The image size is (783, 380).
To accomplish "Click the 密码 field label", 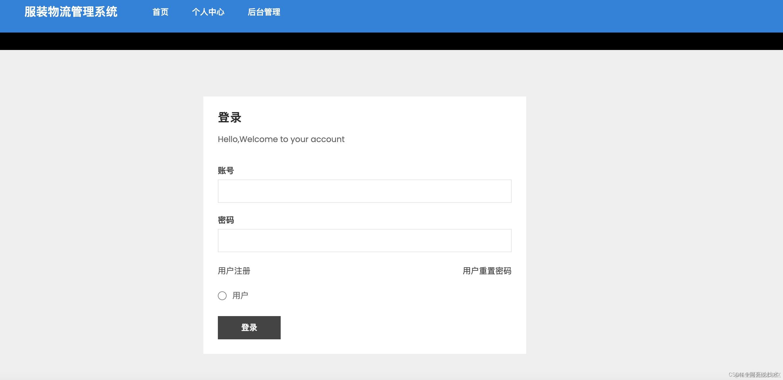I will pyautogui.click(x=225, y=220).
